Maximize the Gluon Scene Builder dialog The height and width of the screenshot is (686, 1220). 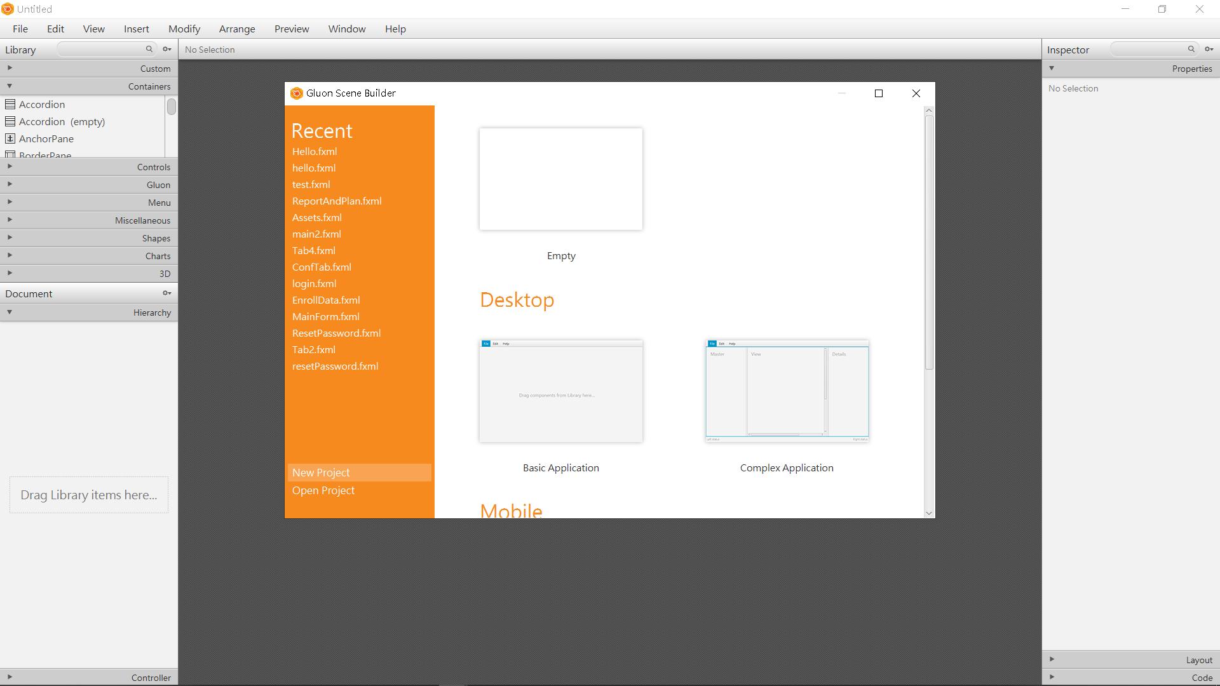click(879, 93)
